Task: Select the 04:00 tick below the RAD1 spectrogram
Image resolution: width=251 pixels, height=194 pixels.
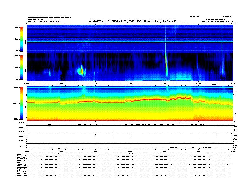Action: click(61, 83)
